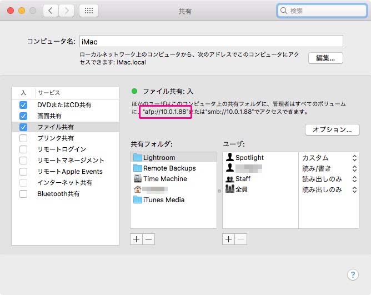The height and width of the screenshot is (295, 371).
Task: Select Lightroom in shared folders list
Action: pyautogui.click(x=173, y=157)
